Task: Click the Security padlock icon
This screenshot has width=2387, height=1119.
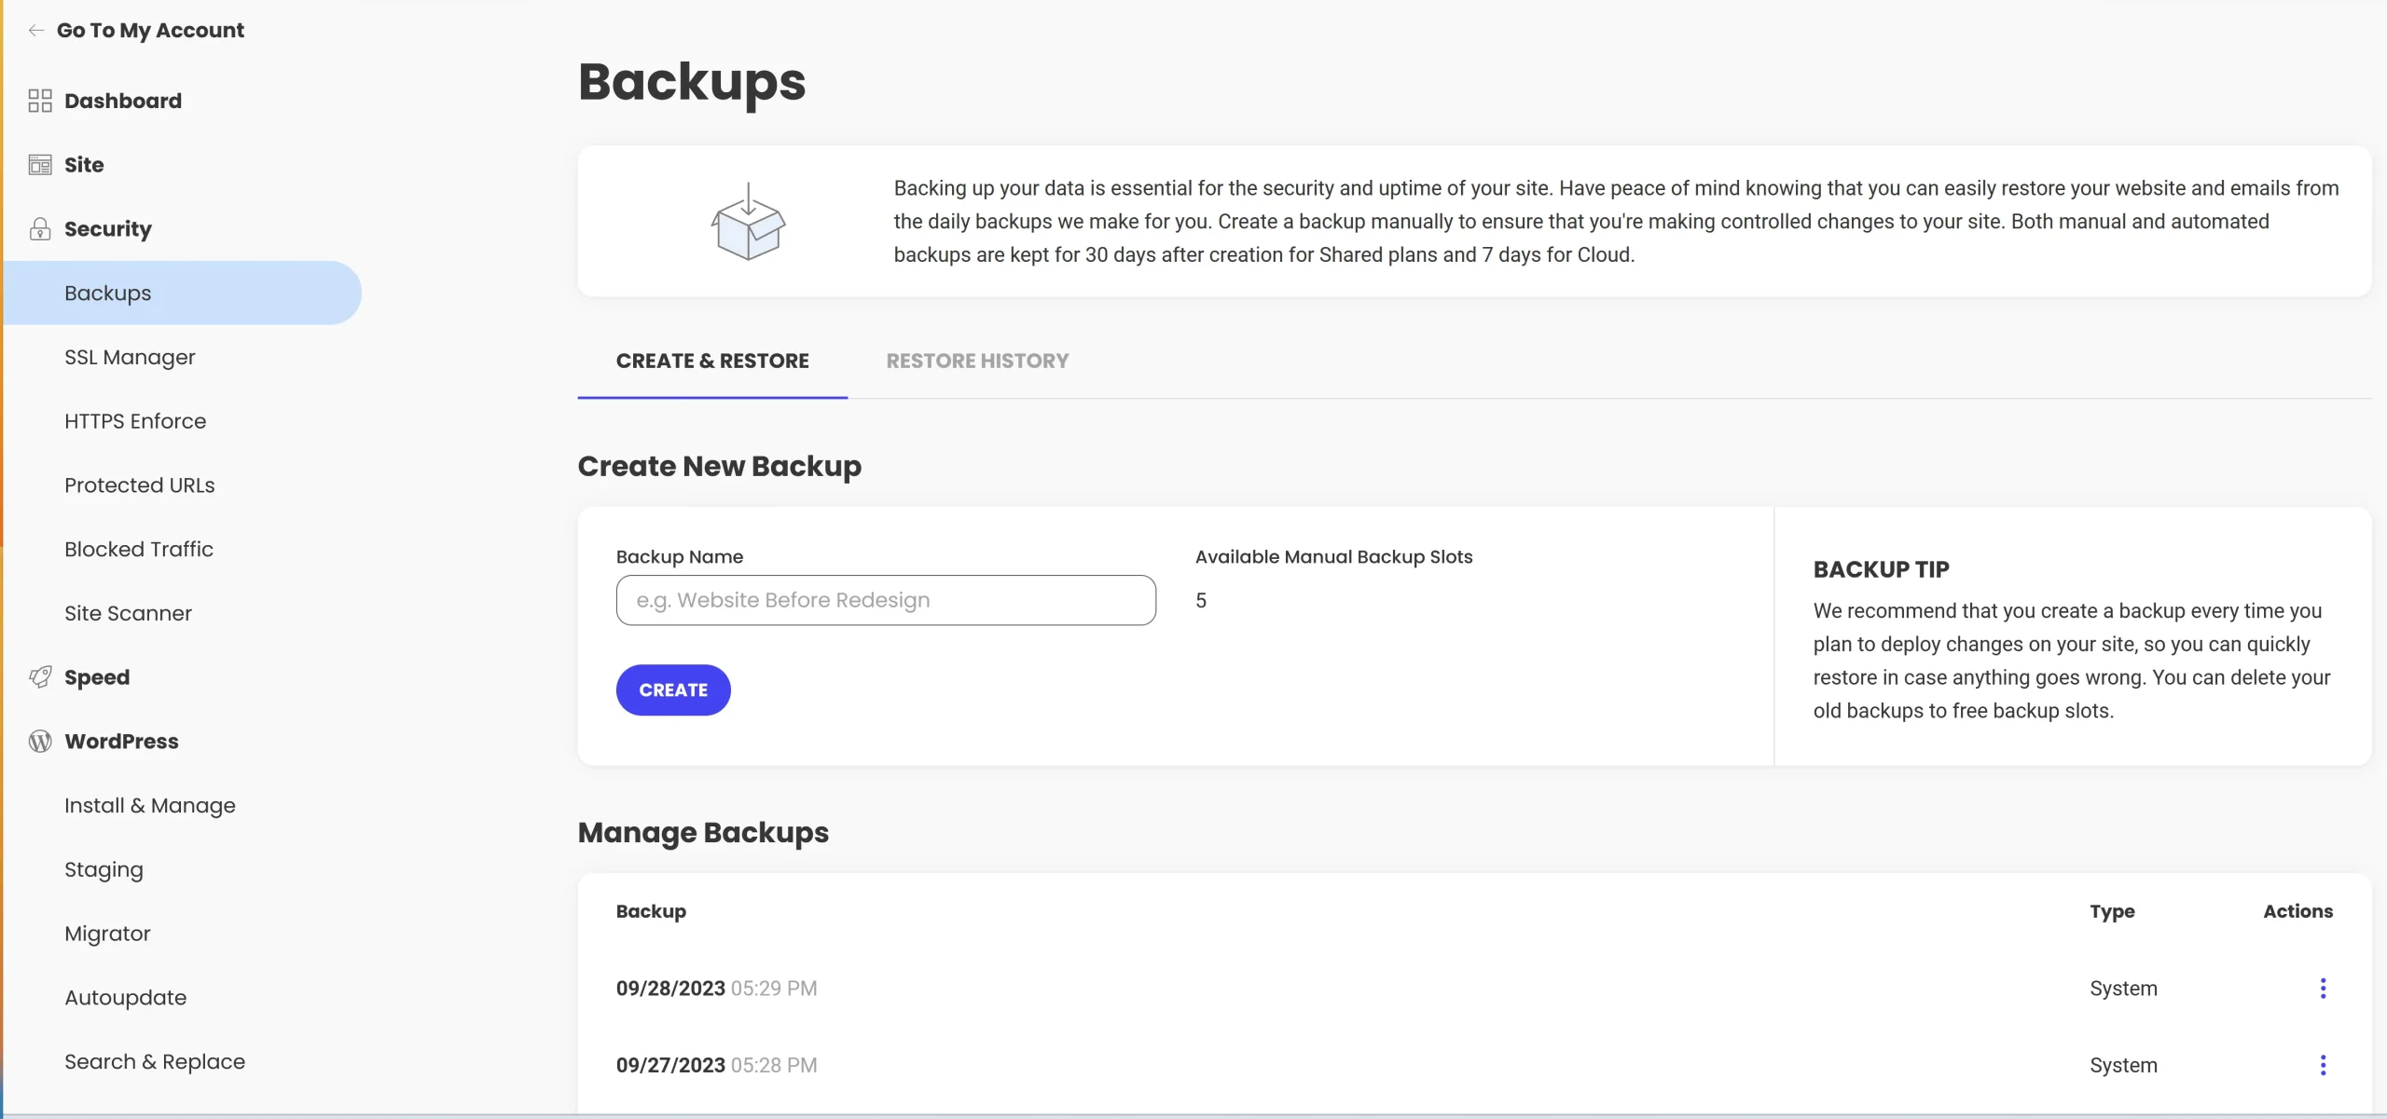Action: (x=39, y=228)
